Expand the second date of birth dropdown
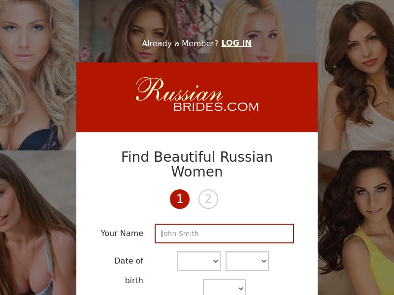The image size is (394, 295). [247, 261]
